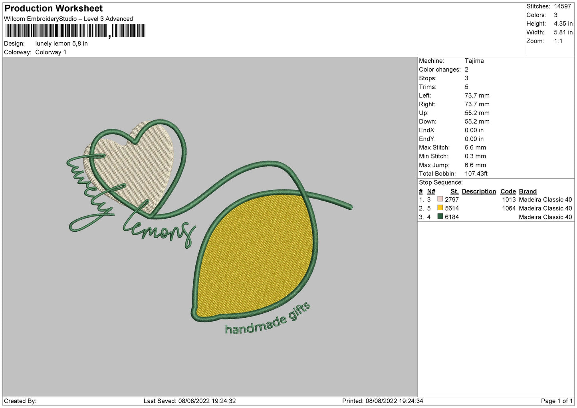Click the green thread swatch for stop 3
577x408 pixels.
[x=440, y=217]
